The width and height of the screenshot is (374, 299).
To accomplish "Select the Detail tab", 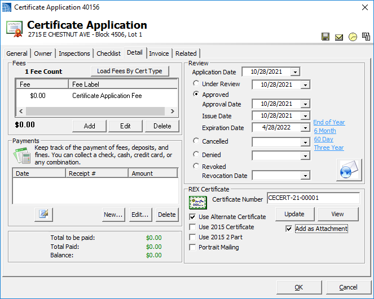I will pos(135,52).
